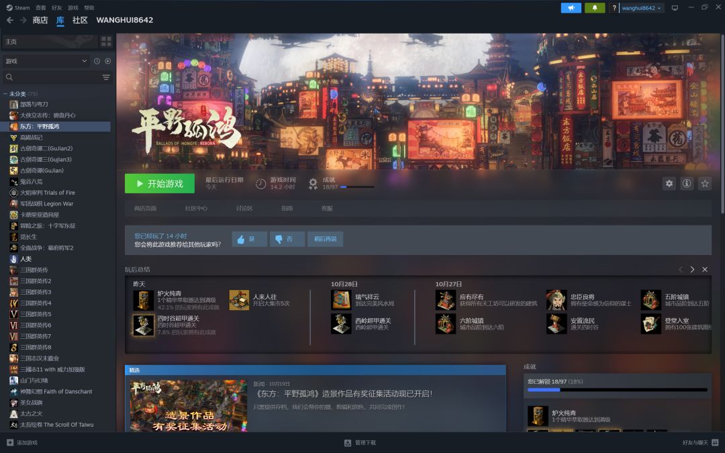This screenshot has width=725, height=453.
Task: Click the 稍后再说 button
Action: 325,239
